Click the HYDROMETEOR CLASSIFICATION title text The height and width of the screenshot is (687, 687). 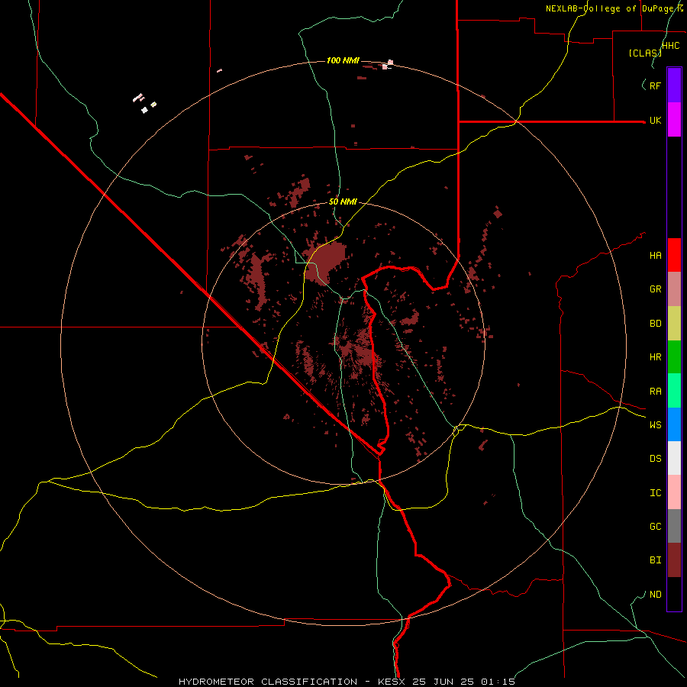tap(268, 682)
